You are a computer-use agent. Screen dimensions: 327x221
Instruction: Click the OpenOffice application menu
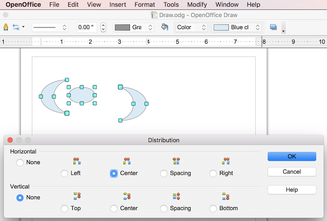tap(23, 5)
